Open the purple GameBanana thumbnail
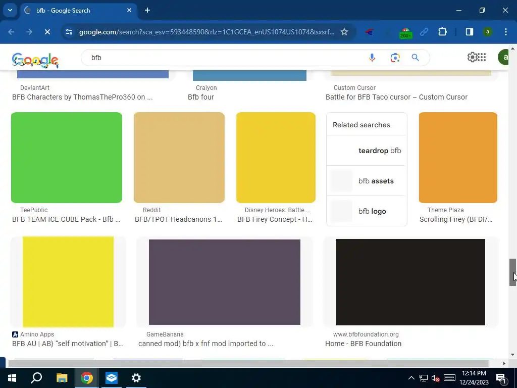 (x=225, y=282)
